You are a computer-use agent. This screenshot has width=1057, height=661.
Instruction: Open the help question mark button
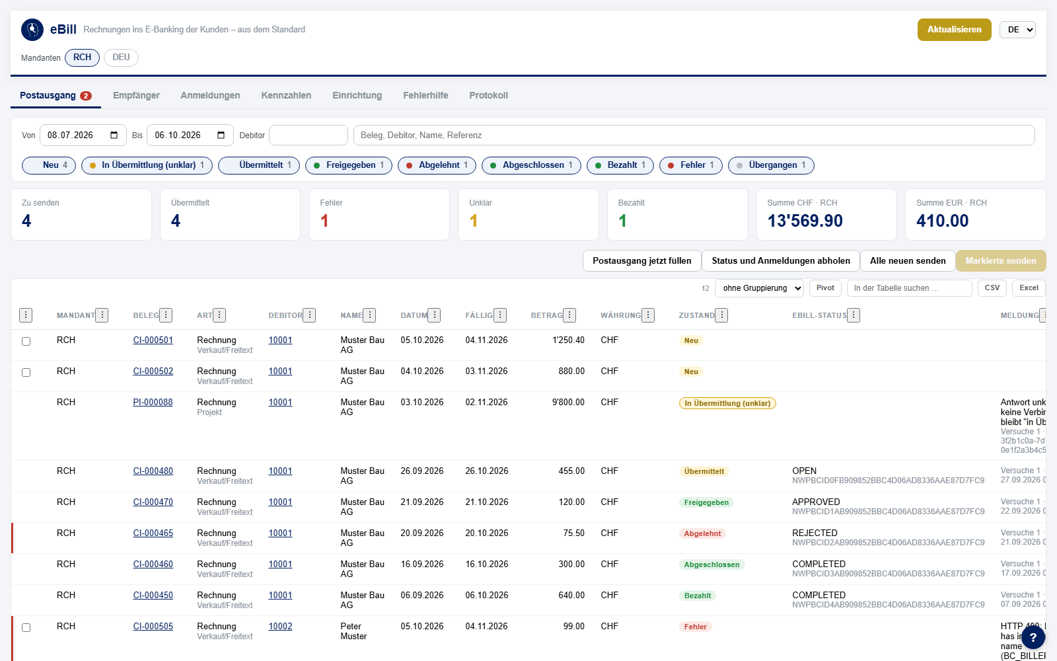1033,637
